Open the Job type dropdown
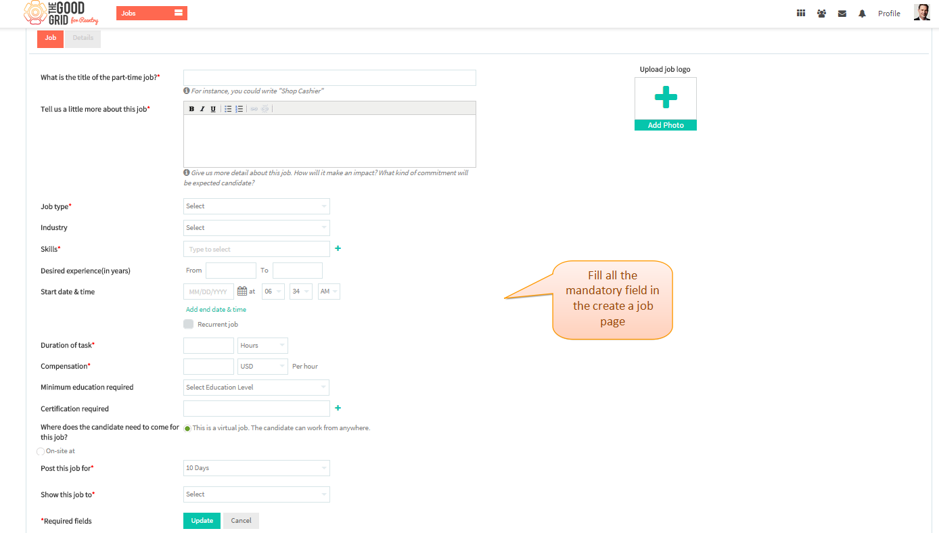This screenshot has width=939, height=533. [x=256, y=206]
